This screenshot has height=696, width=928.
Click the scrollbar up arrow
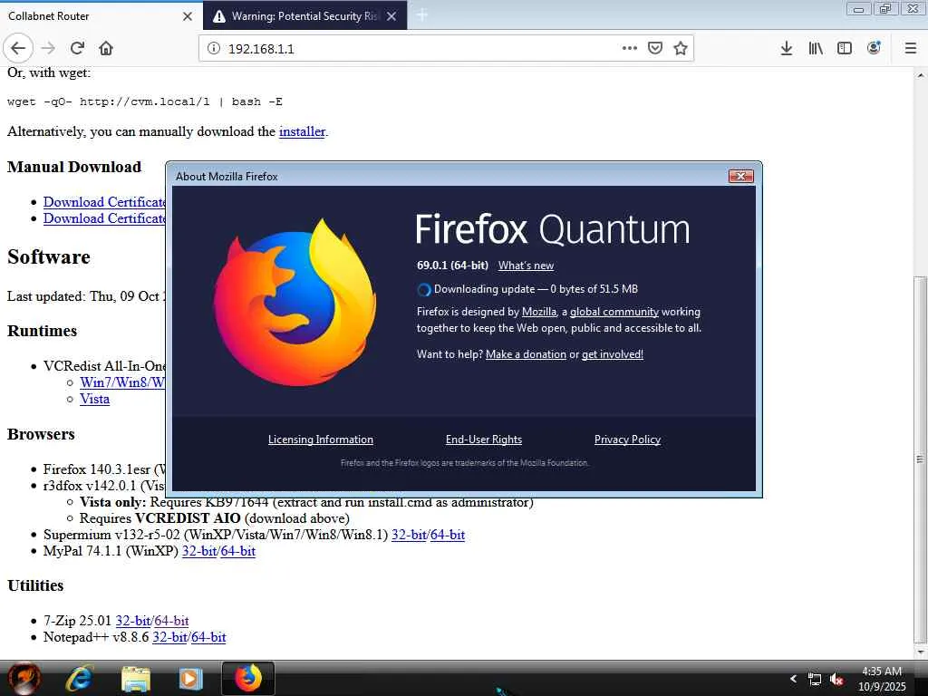[921, 75]
